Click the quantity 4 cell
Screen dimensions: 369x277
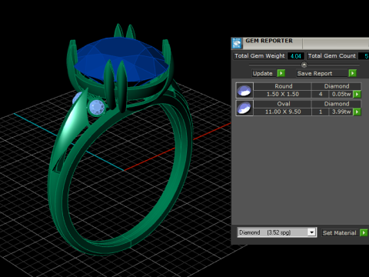[321, 94]
